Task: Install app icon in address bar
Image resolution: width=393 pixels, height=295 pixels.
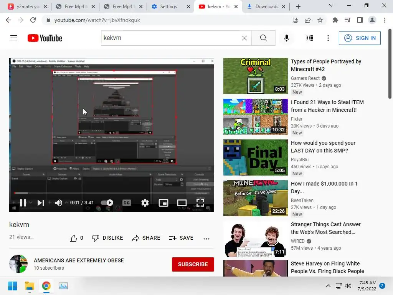Action: (296, 20)
